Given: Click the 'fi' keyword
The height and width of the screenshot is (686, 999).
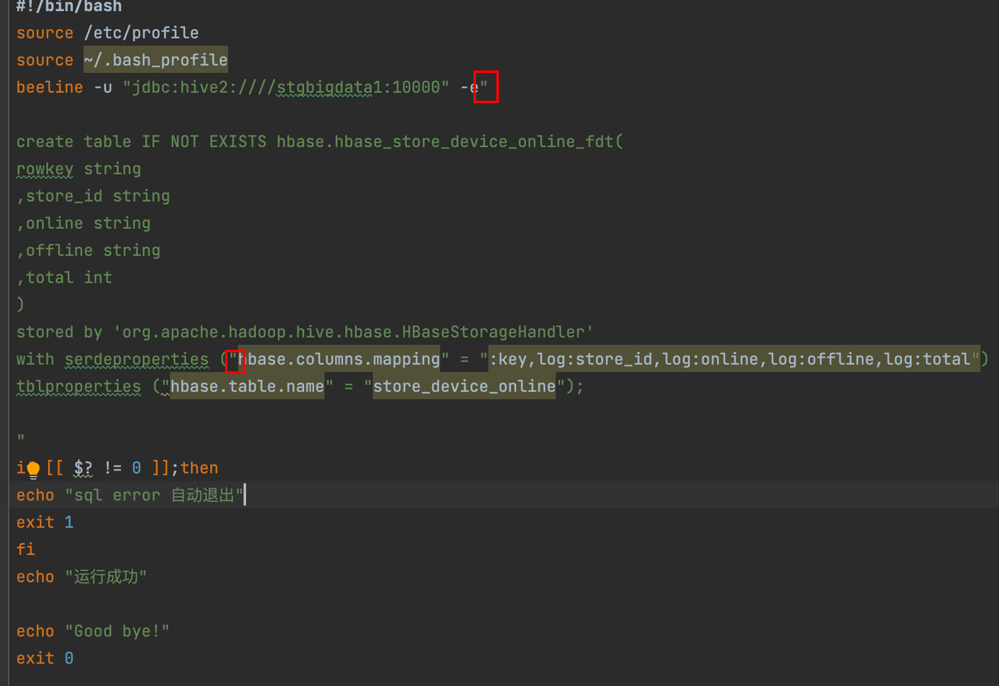Looking at the screenshot, I should coord(25,549).
